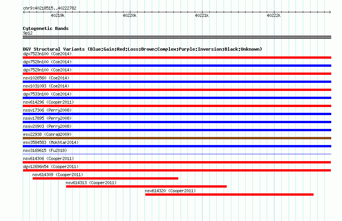Click the thin blue line under nsv3169615
The image size is (342, 221).
pyautogui.click(x=177, y=154)
